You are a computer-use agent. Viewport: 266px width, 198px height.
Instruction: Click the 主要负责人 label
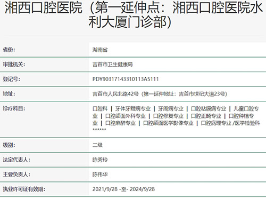tap(16, 175)
